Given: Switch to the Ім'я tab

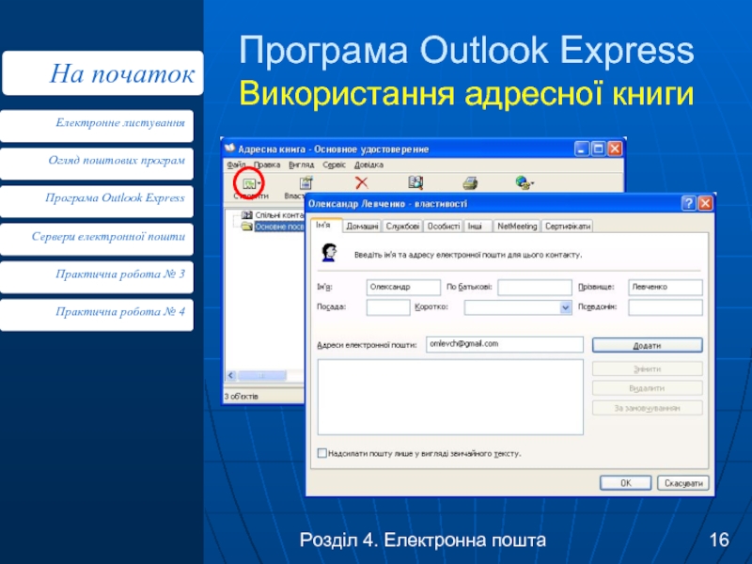Looking at the screenshot, I should [x=326, y=225].
